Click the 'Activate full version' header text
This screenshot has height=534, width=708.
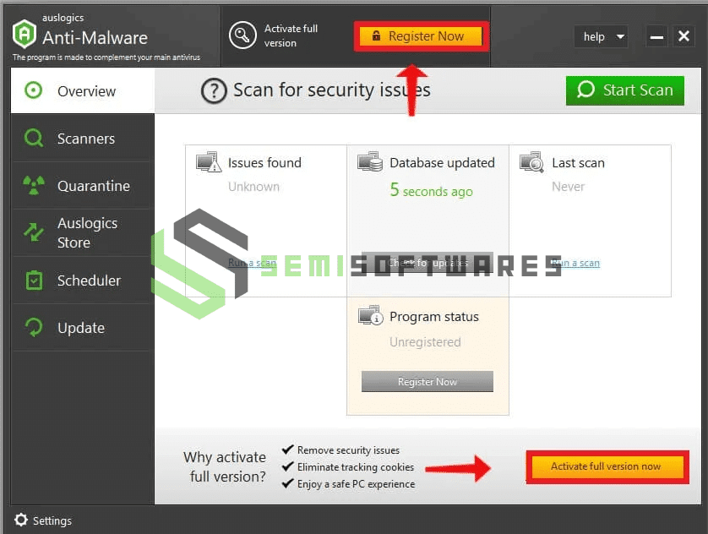click(291, 35)
